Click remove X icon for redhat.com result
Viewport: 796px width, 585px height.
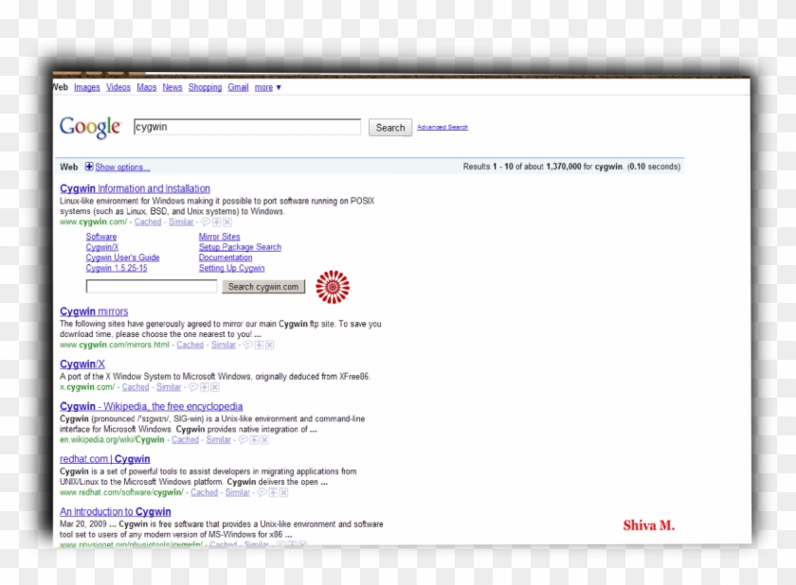(283, 493)
